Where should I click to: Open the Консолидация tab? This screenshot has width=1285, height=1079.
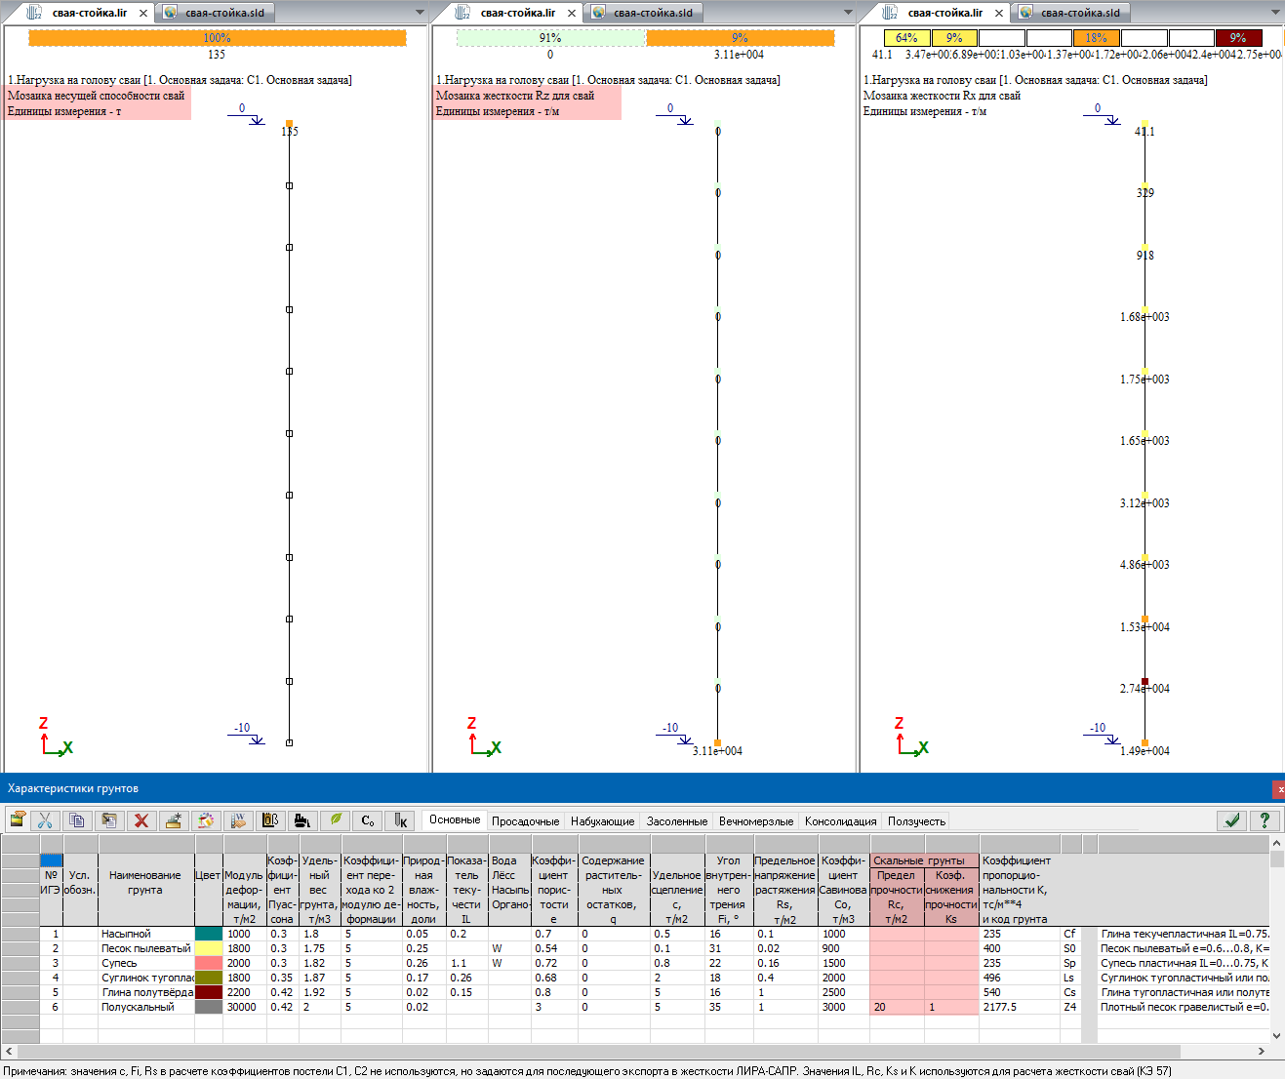pyautogui.click(x=840, y=821)
